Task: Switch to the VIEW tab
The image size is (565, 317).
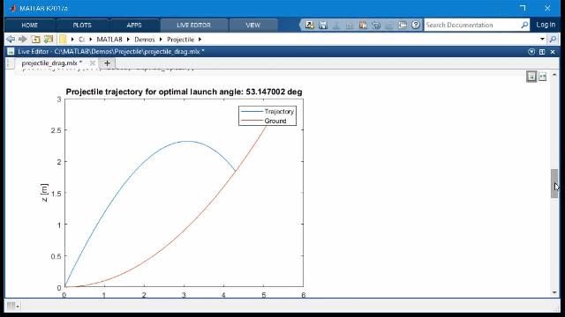Action: (x=253, y=26)
